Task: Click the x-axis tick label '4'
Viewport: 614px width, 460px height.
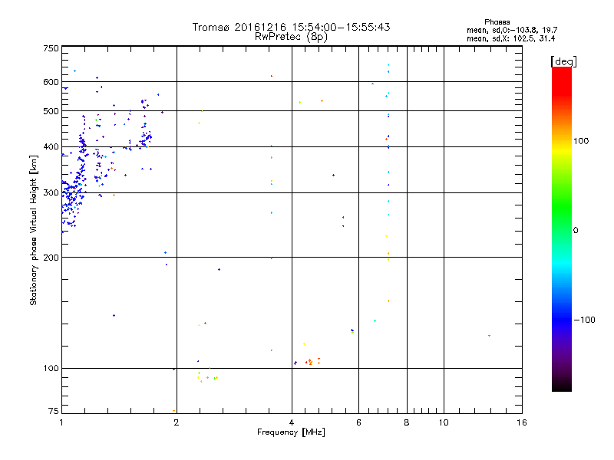Action: click(x=292, y=422)
